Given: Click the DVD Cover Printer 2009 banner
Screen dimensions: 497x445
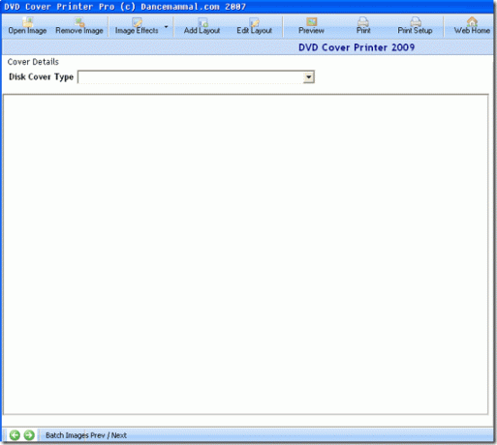Looking at the screenshot, I should coord(357,47).
